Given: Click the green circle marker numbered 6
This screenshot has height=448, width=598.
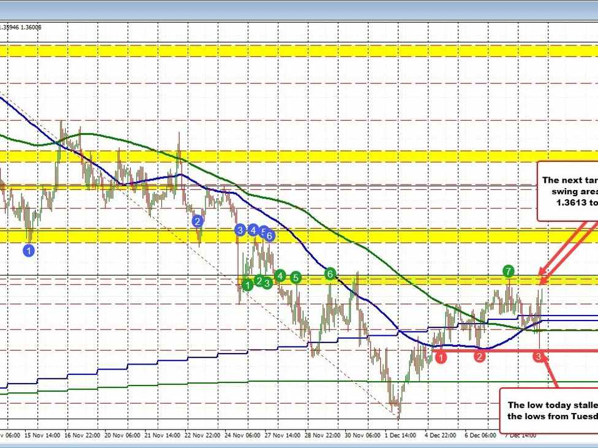Looking at the screenshot, I should click(x=330, y=273).
